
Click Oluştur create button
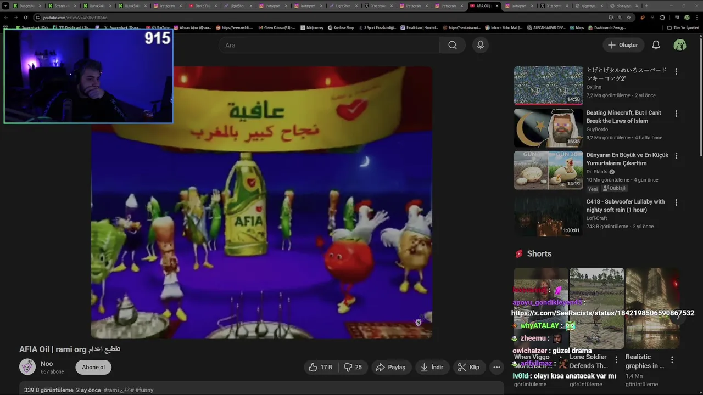pos(623,45)
